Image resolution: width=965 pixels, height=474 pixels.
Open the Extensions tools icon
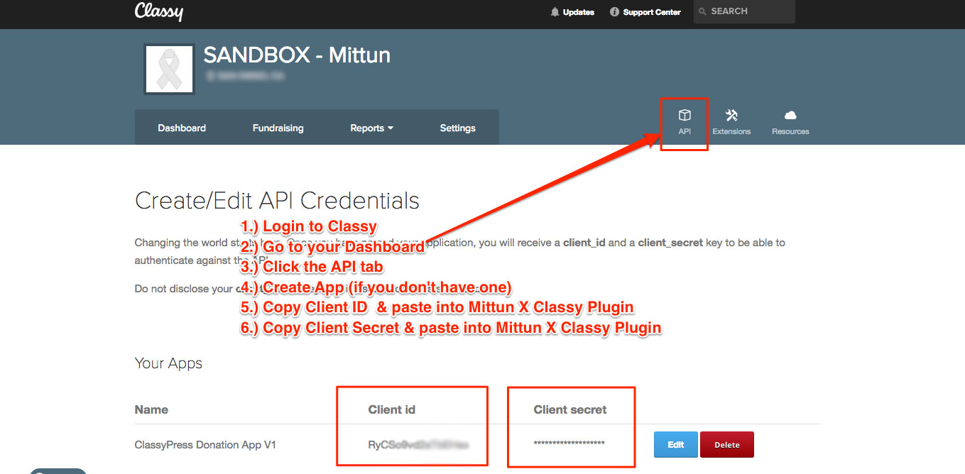731,122
